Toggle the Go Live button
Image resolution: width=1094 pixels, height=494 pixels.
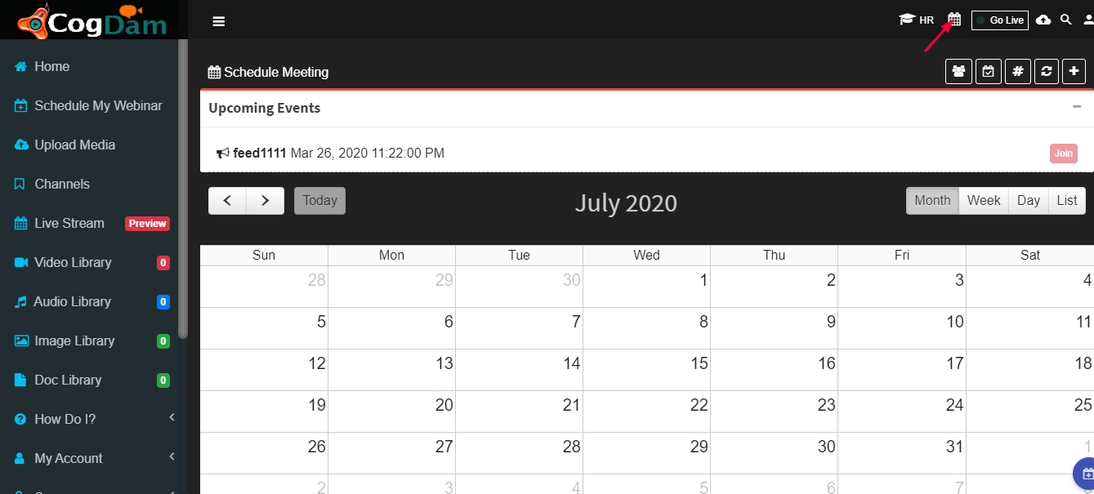(x=999, y=20)
